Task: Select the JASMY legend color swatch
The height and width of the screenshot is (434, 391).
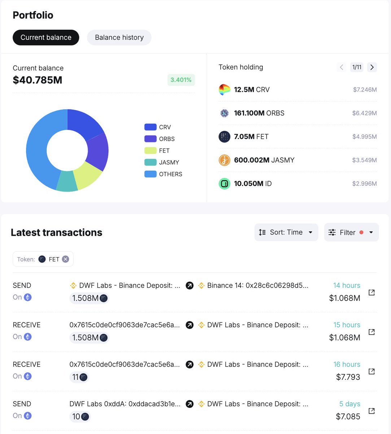Action: click(150, 162)
